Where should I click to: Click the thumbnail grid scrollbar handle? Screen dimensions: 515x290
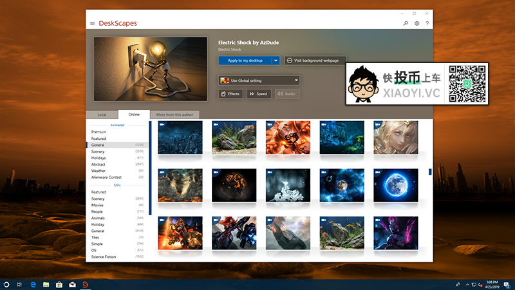pyautogui.click(x=429, y=172)
